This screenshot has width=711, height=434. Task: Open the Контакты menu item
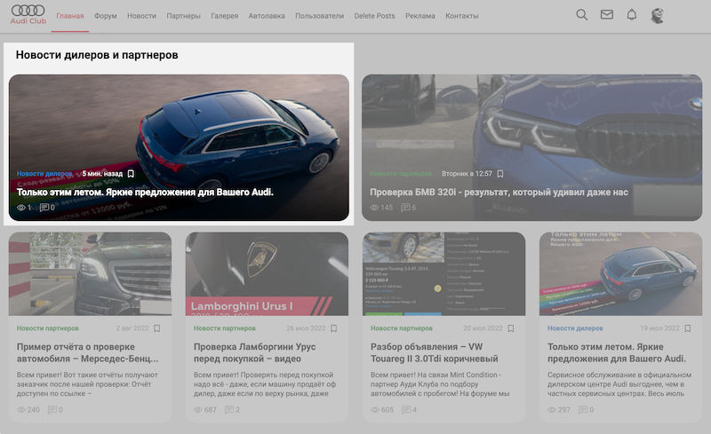click(x=461, y=16)
